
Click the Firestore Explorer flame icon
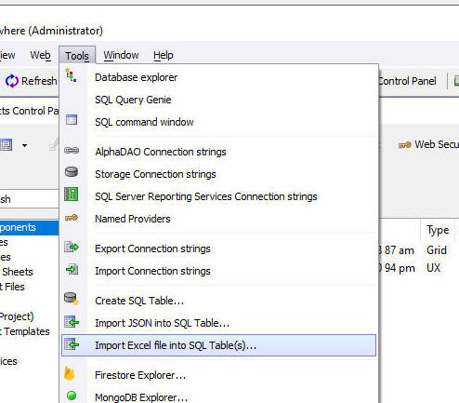click(x=70, y=373)
